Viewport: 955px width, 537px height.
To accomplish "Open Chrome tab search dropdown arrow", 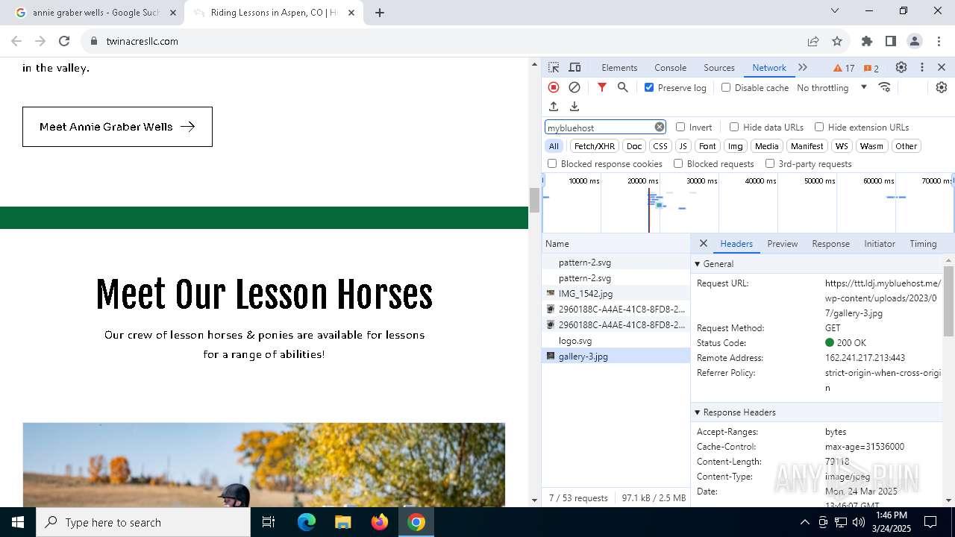I will [x=835, y=10].
